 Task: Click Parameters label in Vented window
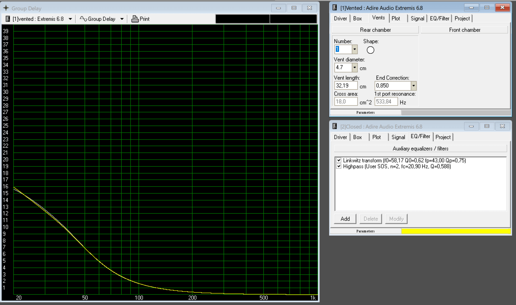click(x=366, y=113)
